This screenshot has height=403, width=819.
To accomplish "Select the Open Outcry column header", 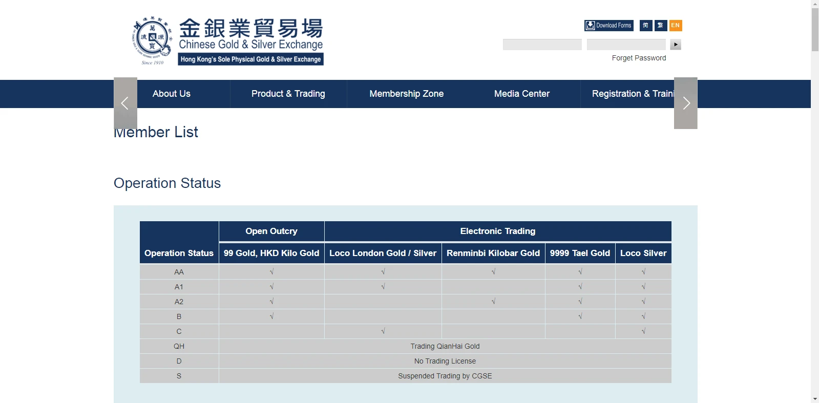I will [x=271, y=231].
